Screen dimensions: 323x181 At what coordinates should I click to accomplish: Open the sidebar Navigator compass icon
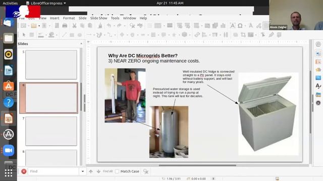(318, 103)
